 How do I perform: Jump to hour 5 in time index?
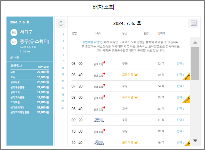tap(63, 48)
